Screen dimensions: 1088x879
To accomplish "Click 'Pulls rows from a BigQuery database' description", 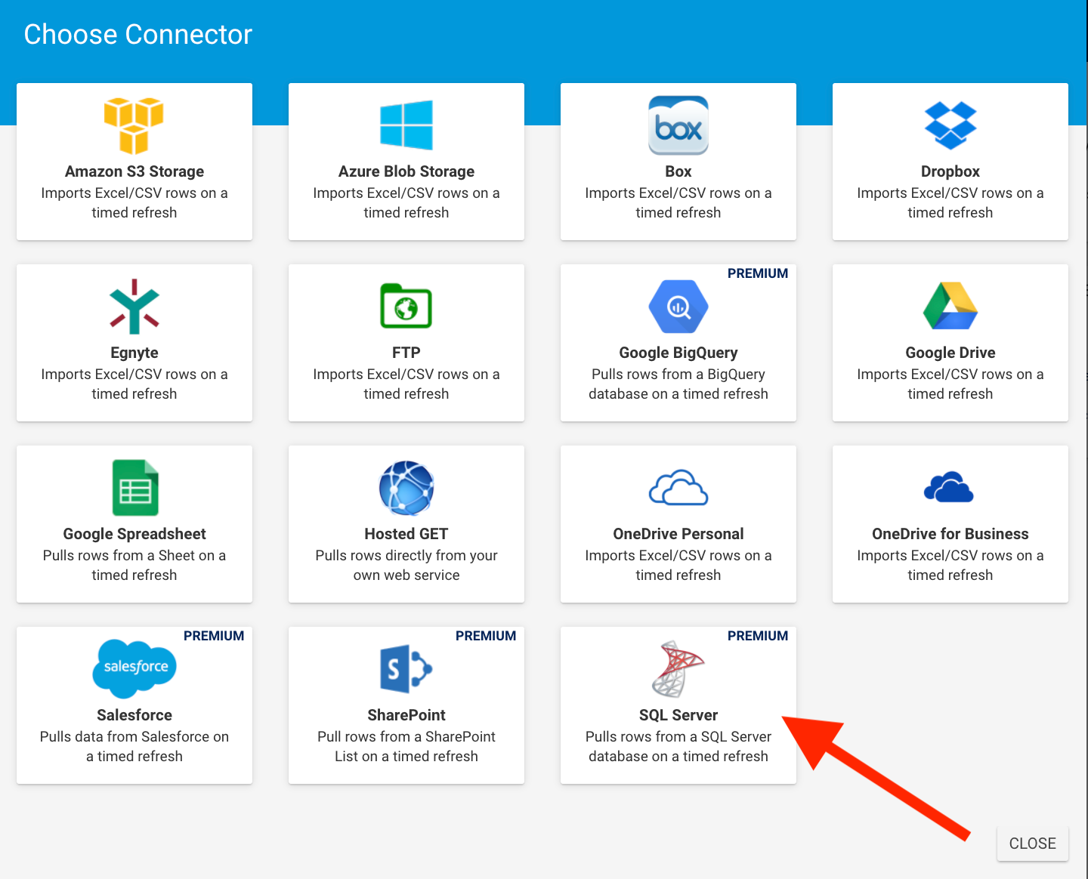I will (678, 384).
